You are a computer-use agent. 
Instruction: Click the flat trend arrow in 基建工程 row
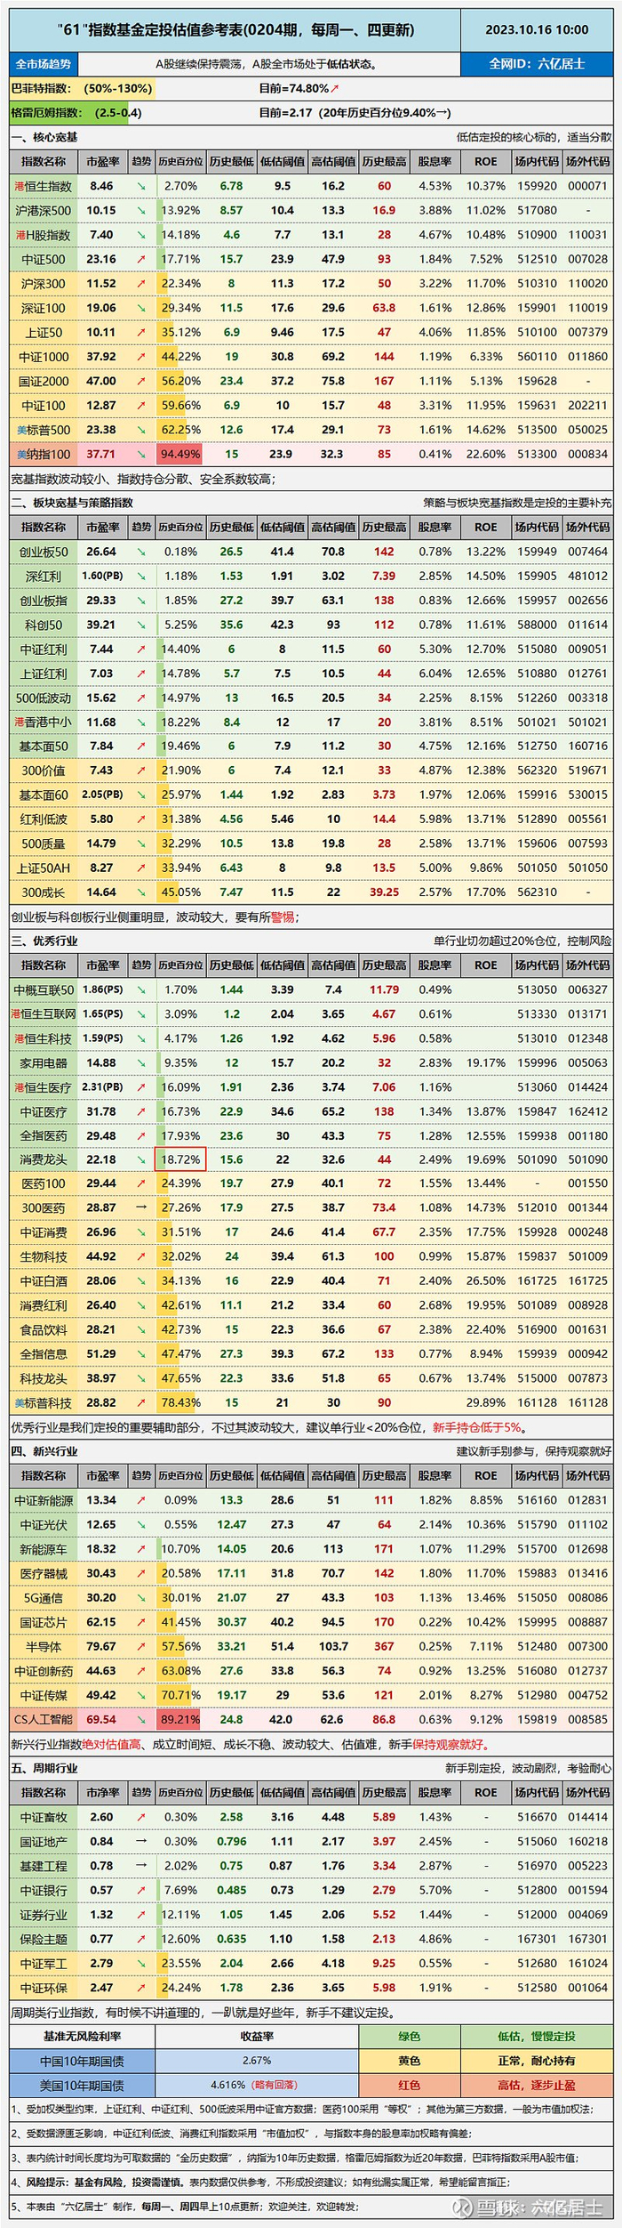[x=141, y=1866]
